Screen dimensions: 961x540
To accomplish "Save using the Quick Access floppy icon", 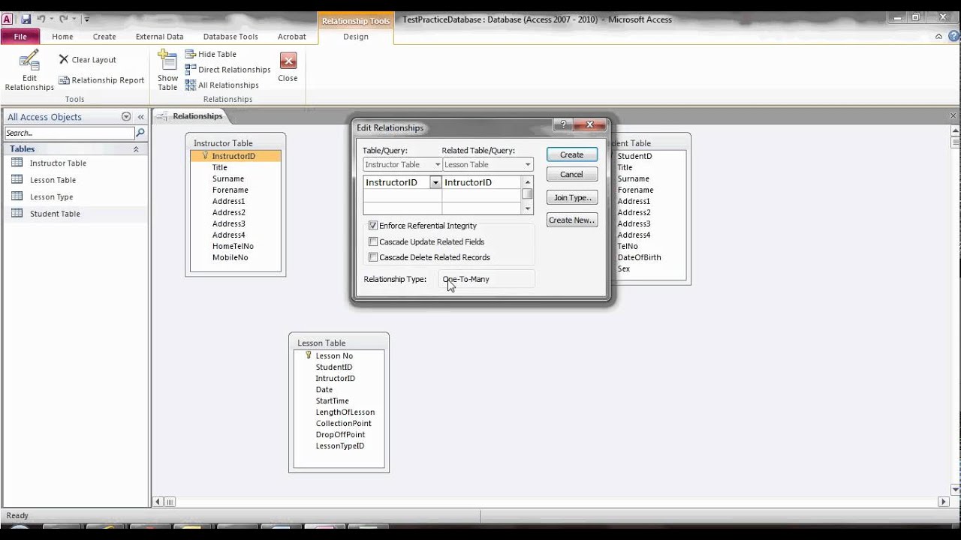I will pos(26,19).
